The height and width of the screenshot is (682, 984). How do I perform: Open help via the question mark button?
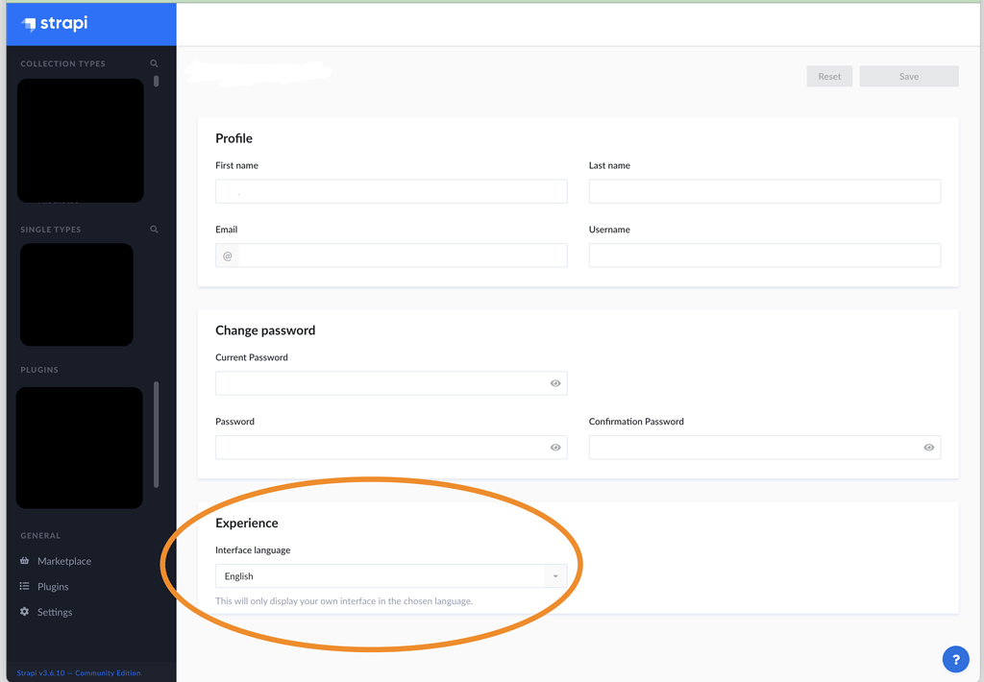pyautogui.click(x=955, y=659)
